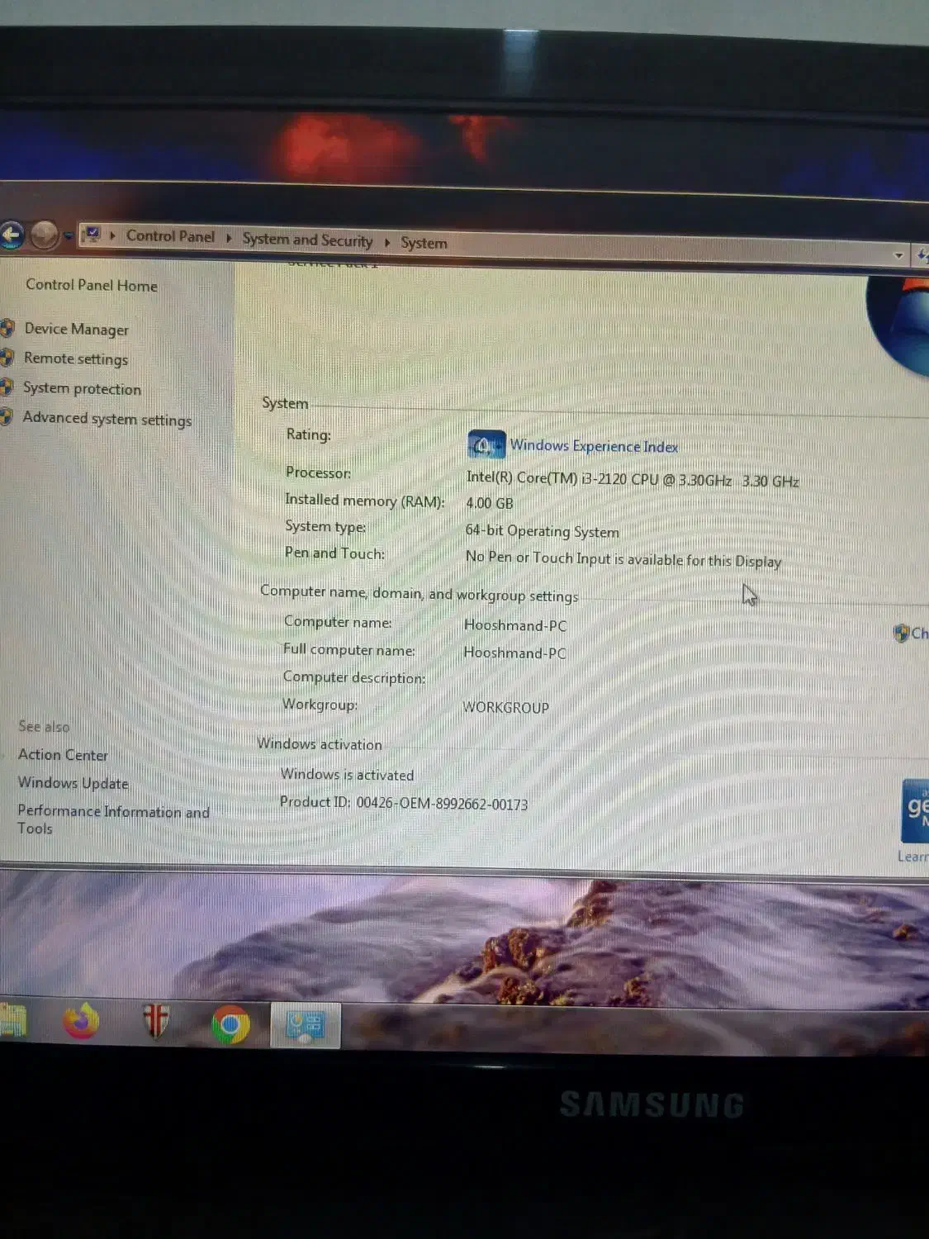Expand the arrow after Control Panel breadcrumb
This screenshot has height=1239, width=929.
229,238
